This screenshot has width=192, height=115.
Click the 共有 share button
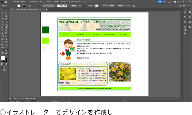point(160,2)
